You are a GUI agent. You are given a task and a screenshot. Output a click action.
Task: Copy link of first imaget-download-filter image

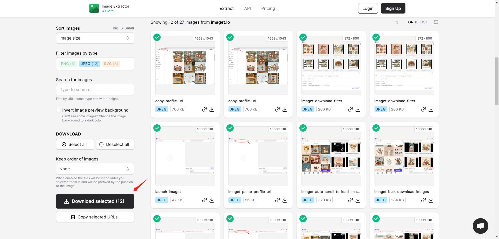click(351, 109)
